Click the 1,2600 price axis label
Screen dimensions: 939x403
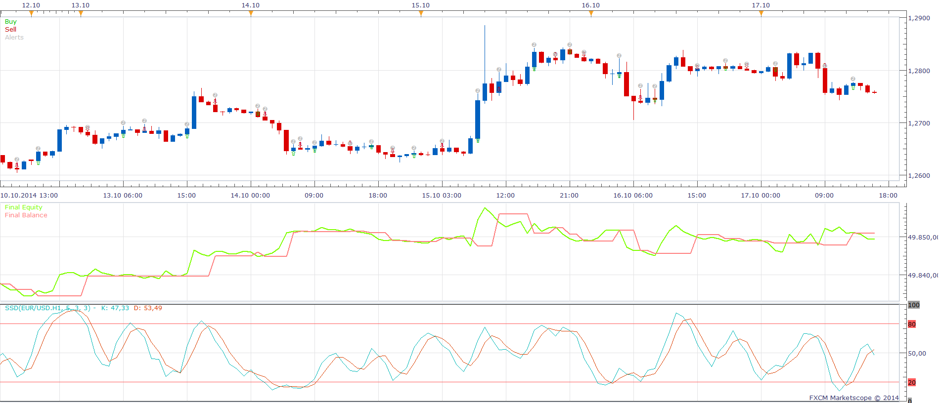pos(919,176)
